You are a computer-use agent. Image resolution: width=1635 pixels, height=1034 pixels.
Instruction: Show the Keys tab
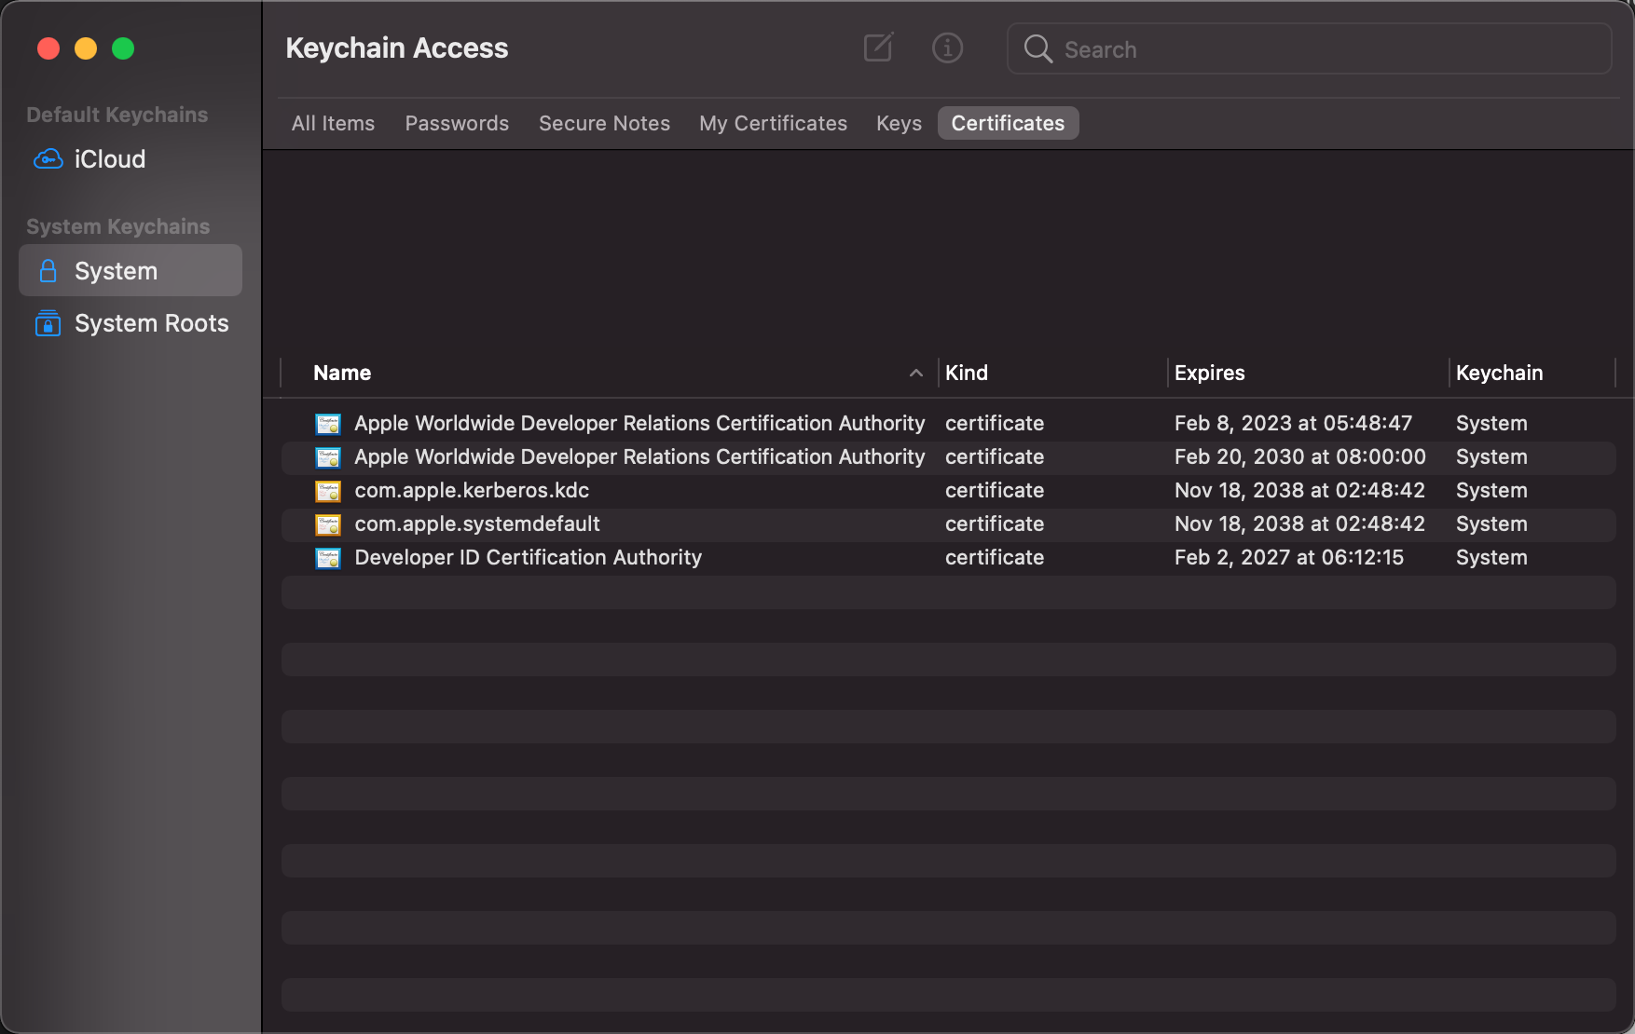coord(899,123)
